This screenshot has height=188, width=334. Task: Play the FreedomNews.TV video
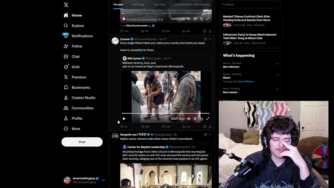124,19
